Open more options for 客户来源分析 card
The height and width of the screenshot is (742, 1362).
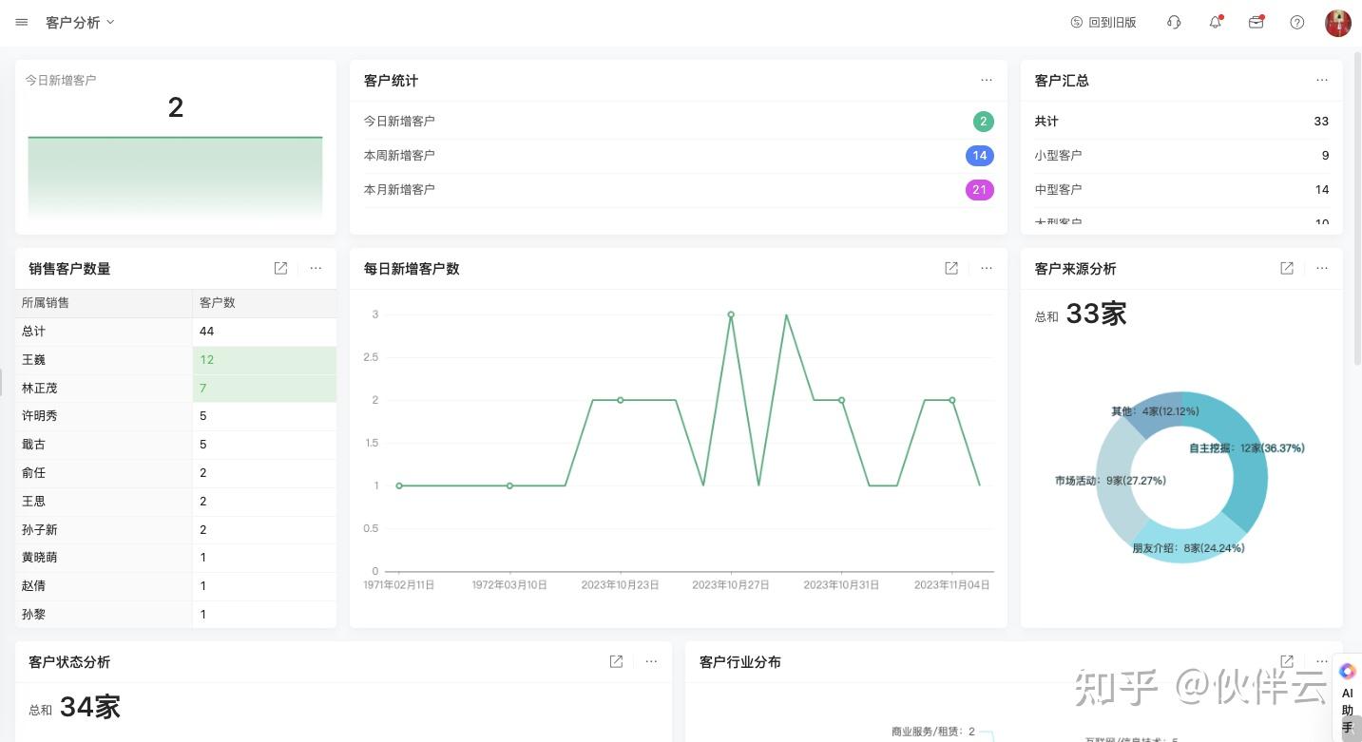pyautogui.click(x=1322, y=269)
